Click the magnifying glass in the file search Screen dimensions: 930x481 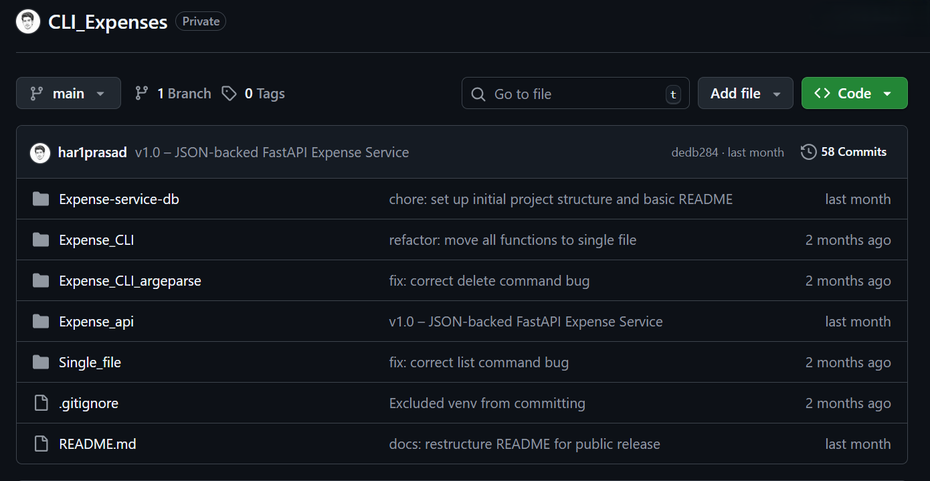478,94
